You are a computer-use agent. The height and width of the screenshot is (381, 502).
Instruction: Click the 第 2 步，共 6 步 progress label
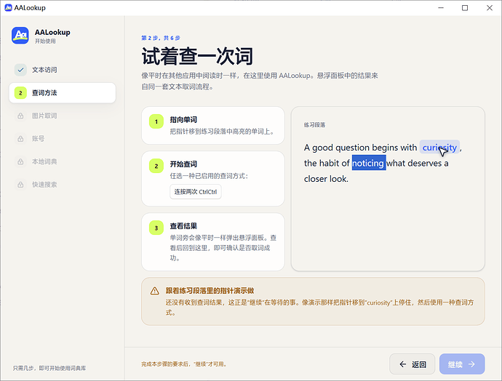coord(161,38)
